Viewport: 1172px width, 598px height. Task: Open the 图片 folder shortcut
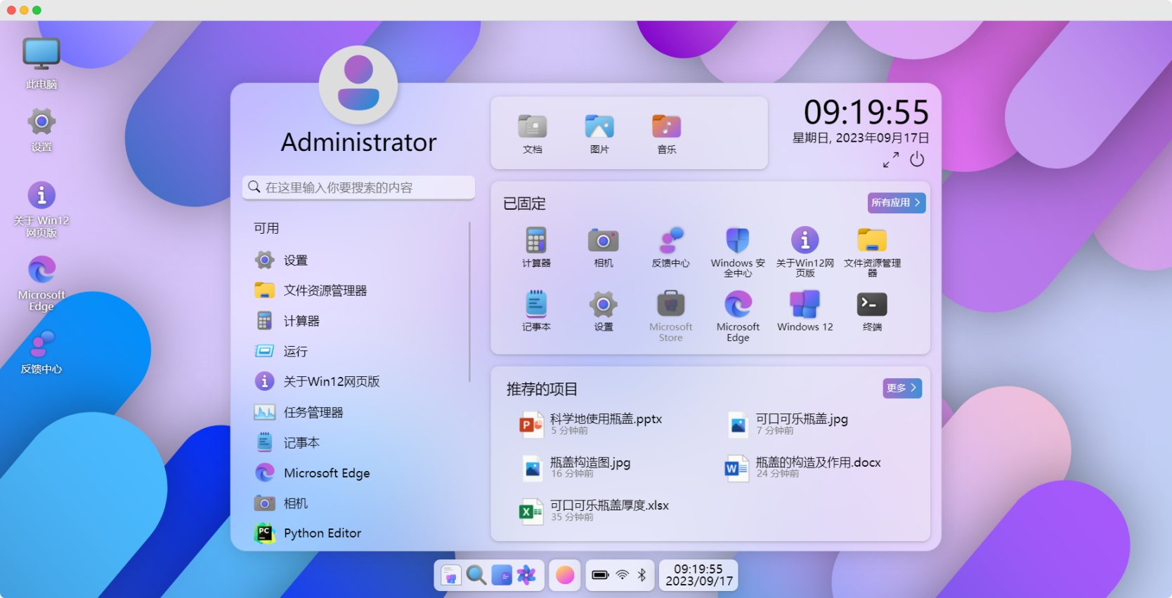click(x=599, y=133)
